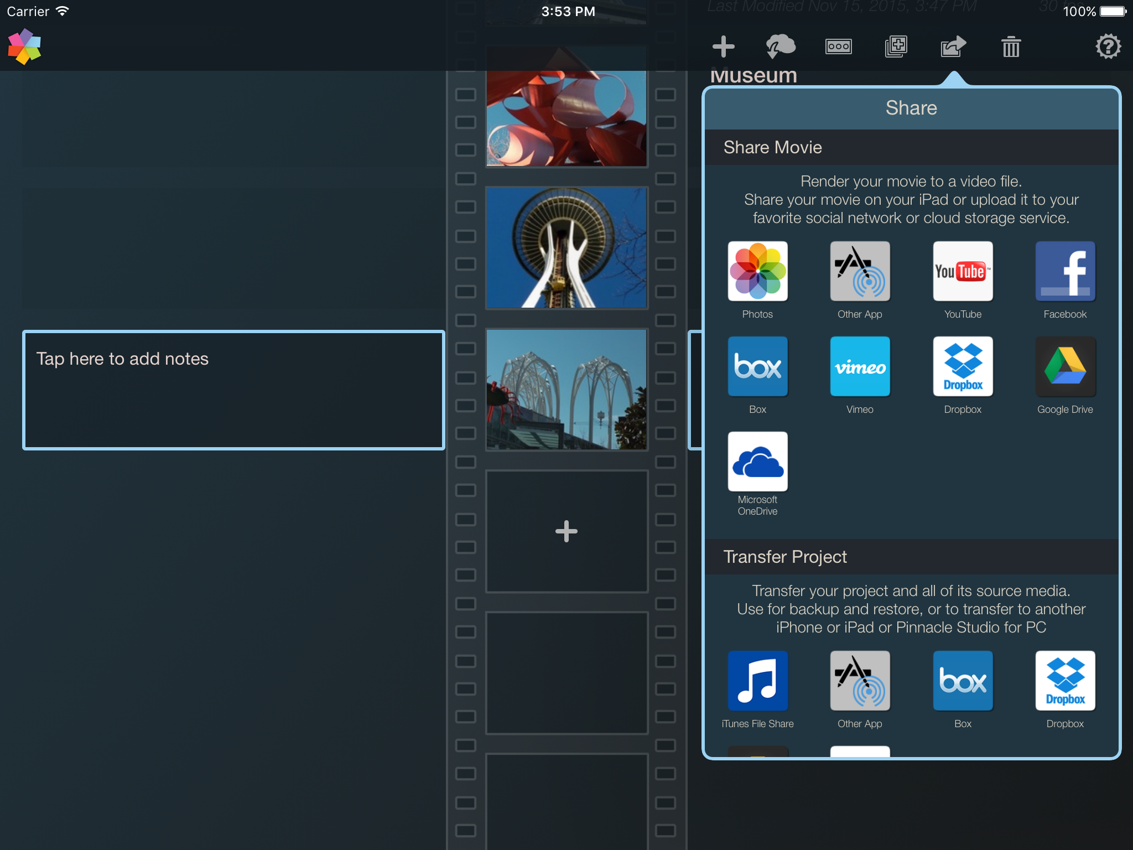The image size is (1133, 850).
Task: Open help with the question mark icon
Action: [x=1108, y=46]
